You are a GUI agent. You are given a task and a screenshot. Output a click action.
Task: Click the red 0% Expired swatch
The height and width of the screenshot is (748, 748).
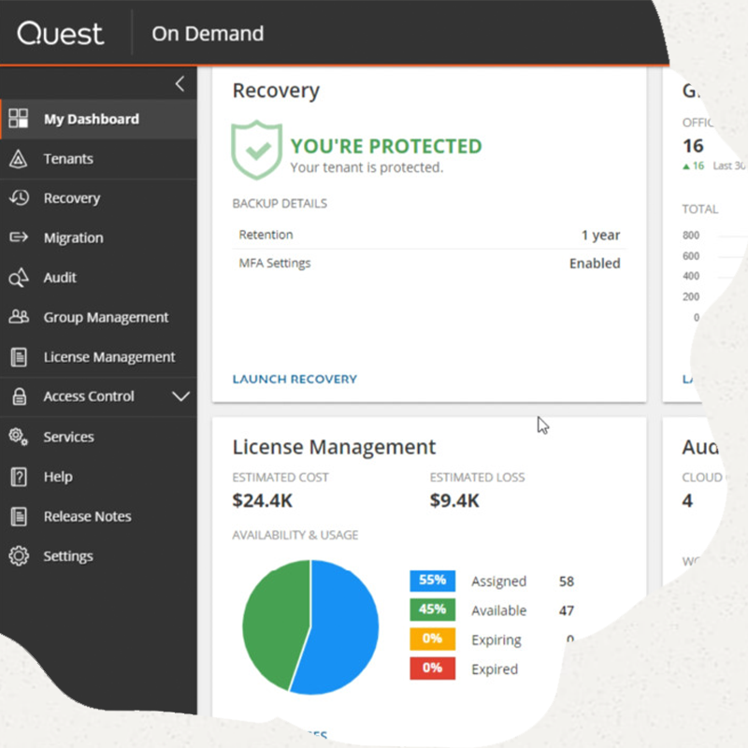click(432, 669)
